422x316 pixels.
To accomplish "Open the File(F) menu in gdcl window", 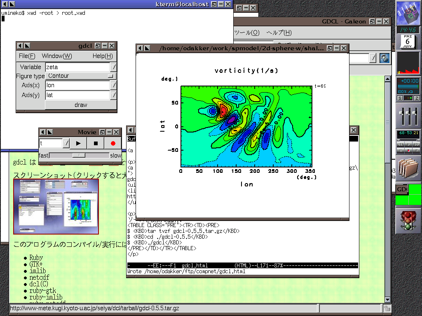I will [27, 56].
